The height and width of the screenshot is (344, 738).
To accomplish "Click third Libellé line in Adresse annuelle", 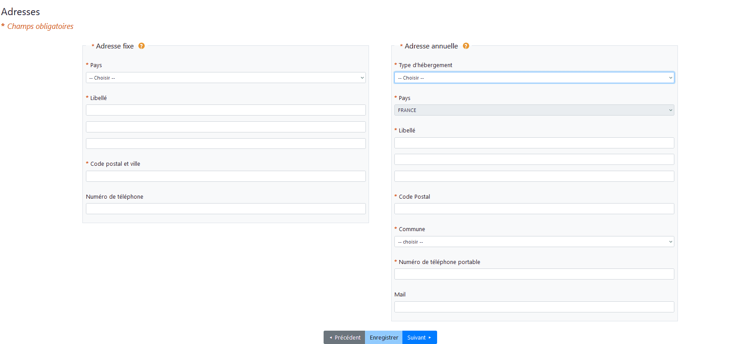I will (534, 176).
